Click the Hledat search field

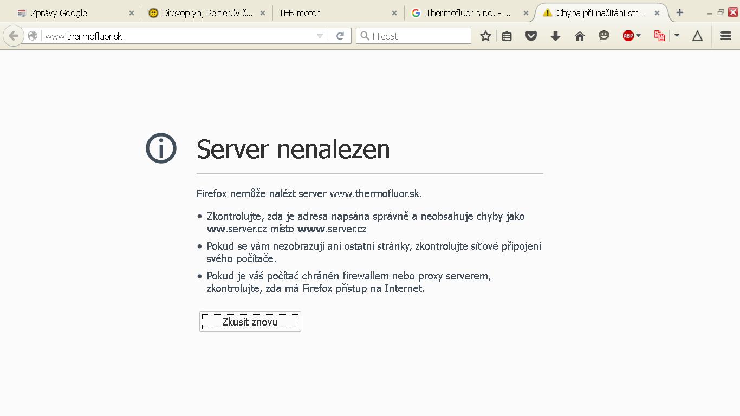[x=413, y=36]
